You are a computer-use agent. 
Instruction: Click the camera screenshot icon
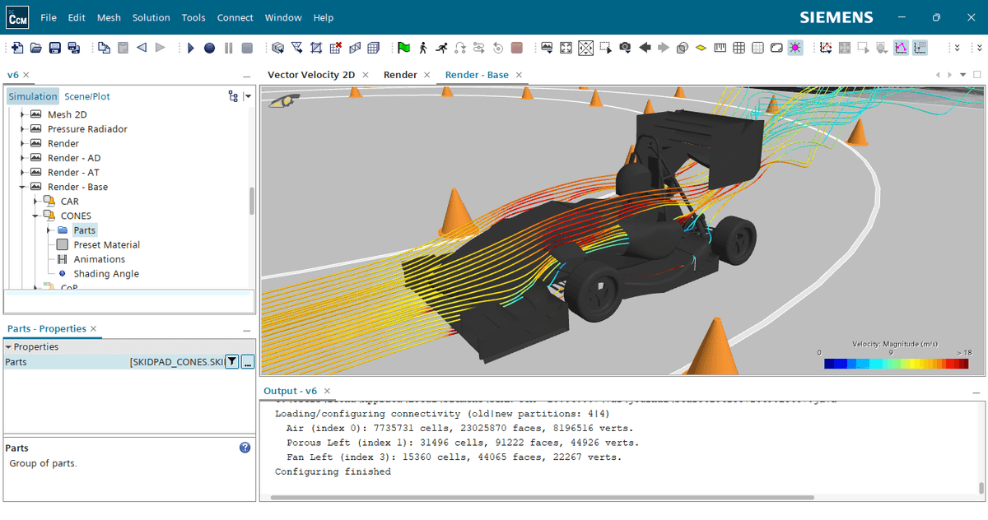[x=625, y=48]
